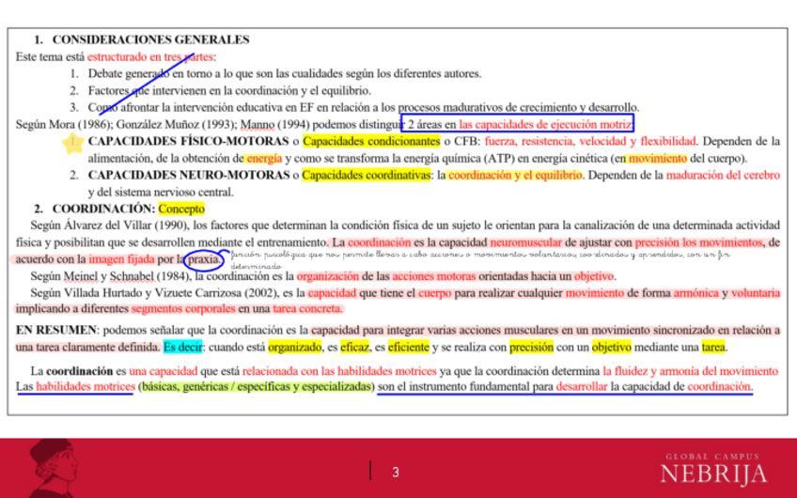Viewport: 797px width, 498px height.
Task: Click page number 3 in the footer
Action: 396,472
